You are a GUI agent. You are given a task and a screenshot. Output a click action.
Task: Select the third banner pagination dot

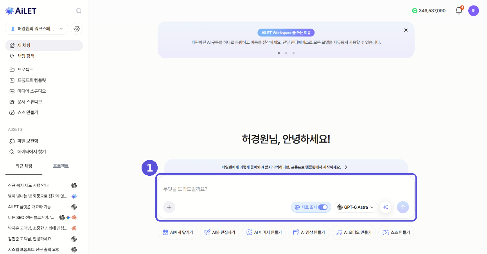click(x=293, y=53)
